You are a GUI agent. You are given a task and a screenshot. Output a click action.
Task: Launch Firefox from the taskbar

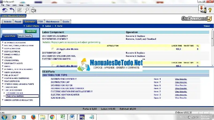point(33,117)
